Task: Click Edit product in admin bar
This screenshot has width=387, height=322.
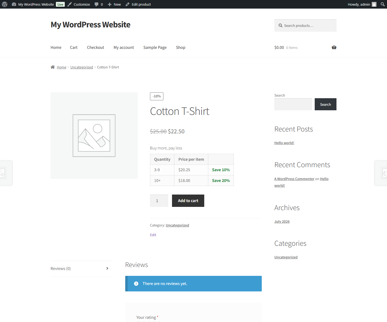Action: (x=141, y=4)
